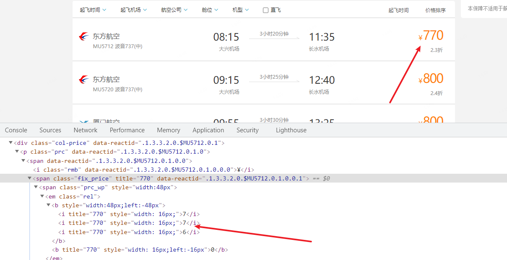
Task: Open the Performance tab in DevTools
Action: click(x=127, y=130)
